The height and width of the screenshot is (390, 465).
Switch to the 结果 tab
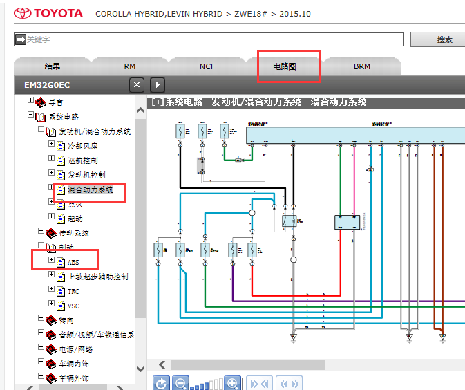click(x=53, y=66)
